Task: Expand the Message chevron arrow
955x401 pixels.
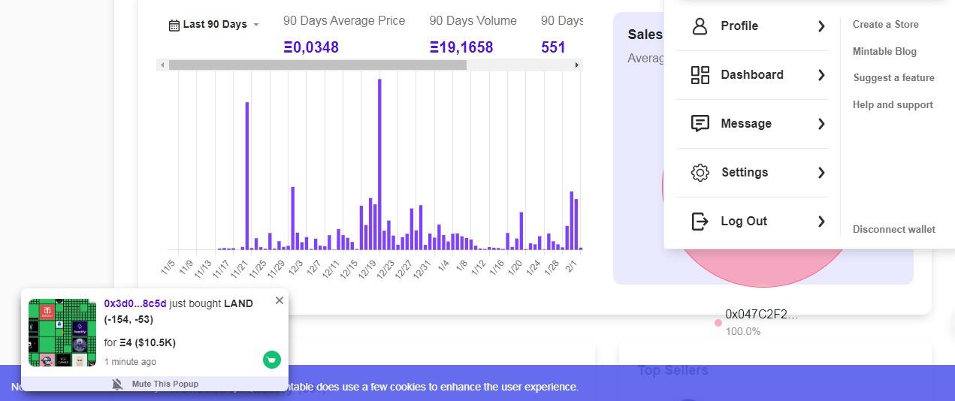Action: 821,124
